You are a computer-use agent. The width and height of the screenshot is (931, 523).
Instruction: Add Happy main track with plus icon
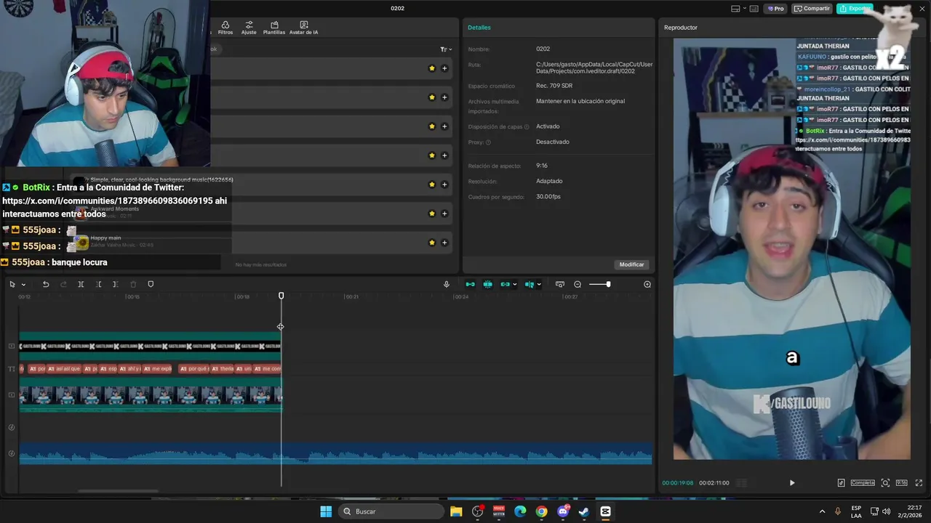(444, 243)
